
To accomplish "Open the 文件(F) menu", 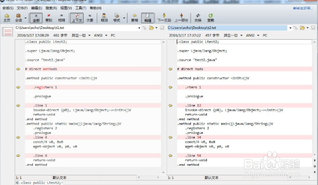I will (22, 8).
